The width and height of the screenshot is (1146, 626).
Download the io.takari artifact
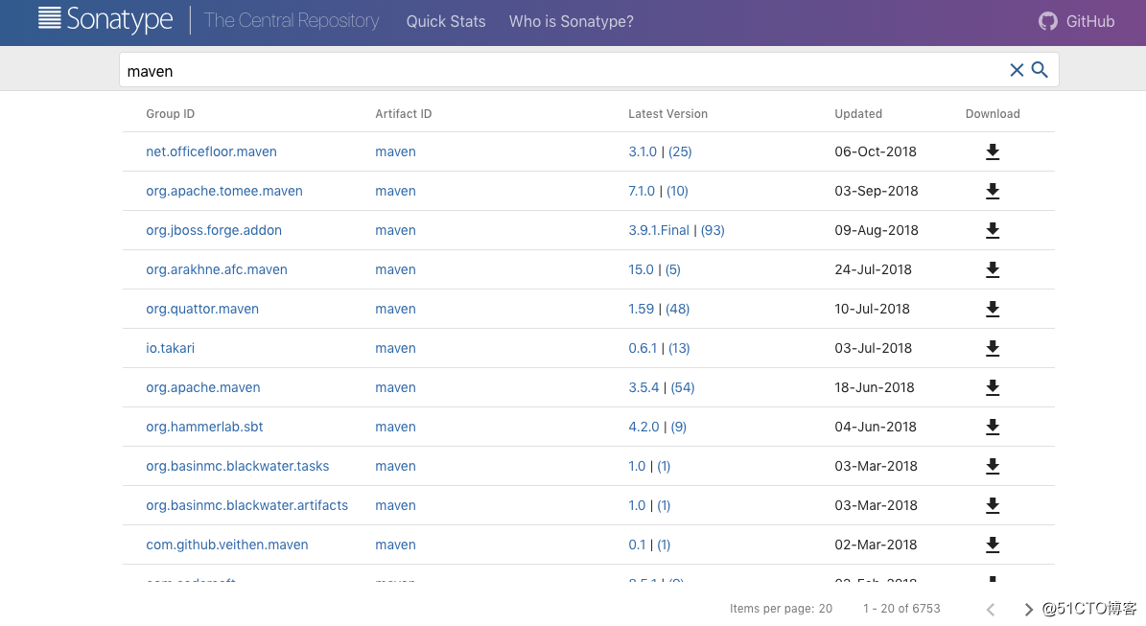[x=992, y=349]
